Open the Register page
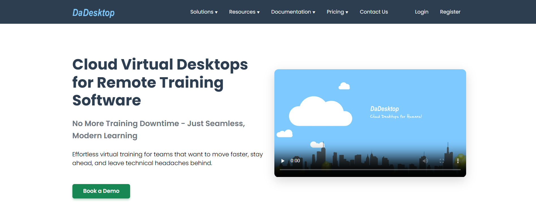Screen dimensions: 536x216 450,12
